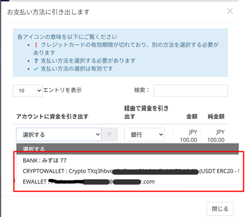Pick the CRYPTOWALLET USDT ERC20 option
Screen dimensions: 246x217
click(130, 171)
